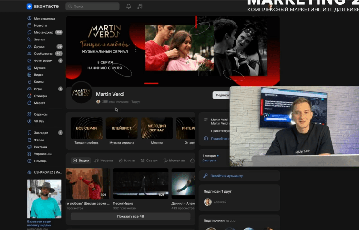Screen dimensions: 359x230
Task: Click the Сообщества 401 badge
Action: tap(59, 53)
